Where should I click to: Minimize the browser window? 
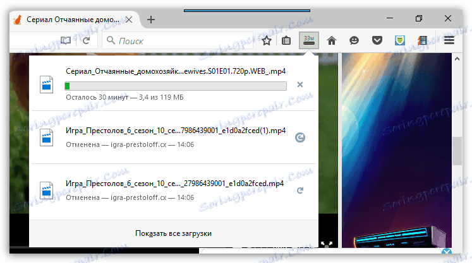tap(390, 18)
